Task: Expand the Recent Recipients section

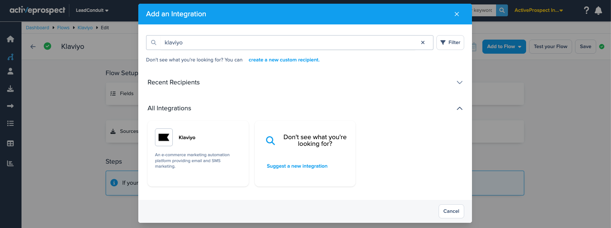Action: click(459, 83)
